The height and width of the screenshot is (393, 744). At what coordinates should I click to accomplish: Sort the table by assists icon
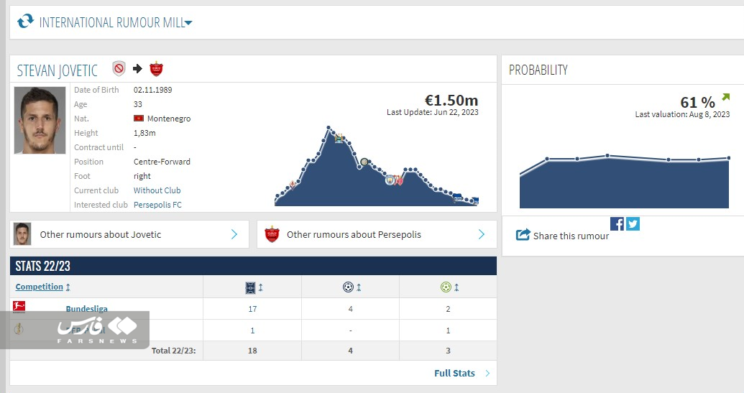(446, 287)
